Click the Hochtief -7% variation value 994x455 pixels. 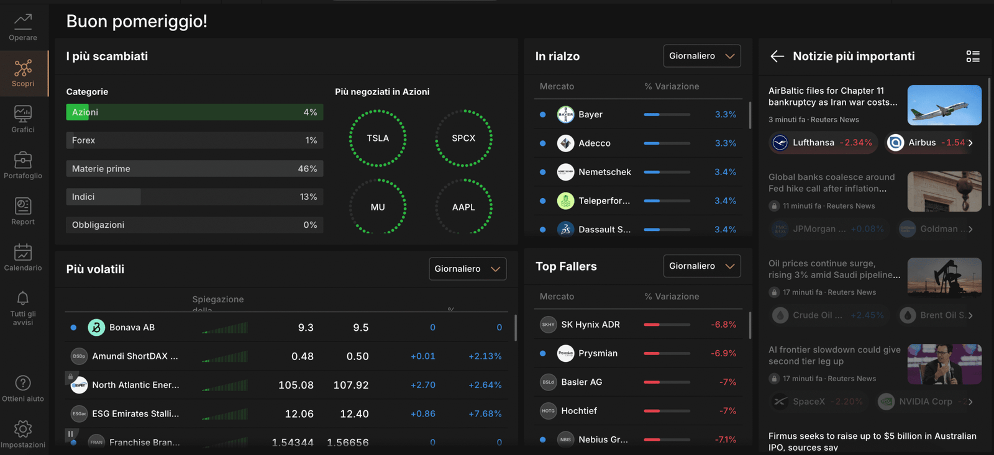pyautogui.click(x=727, y=411)
